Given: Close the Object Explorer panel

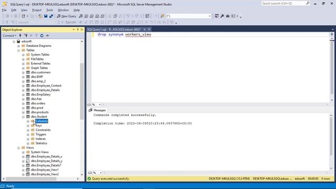Looking at the screenshot, I should pos(82,29).
